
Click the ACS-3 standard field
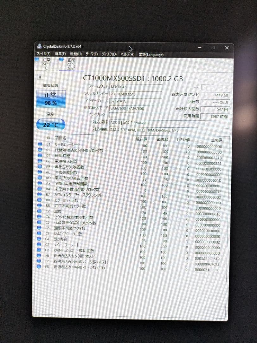169,123
